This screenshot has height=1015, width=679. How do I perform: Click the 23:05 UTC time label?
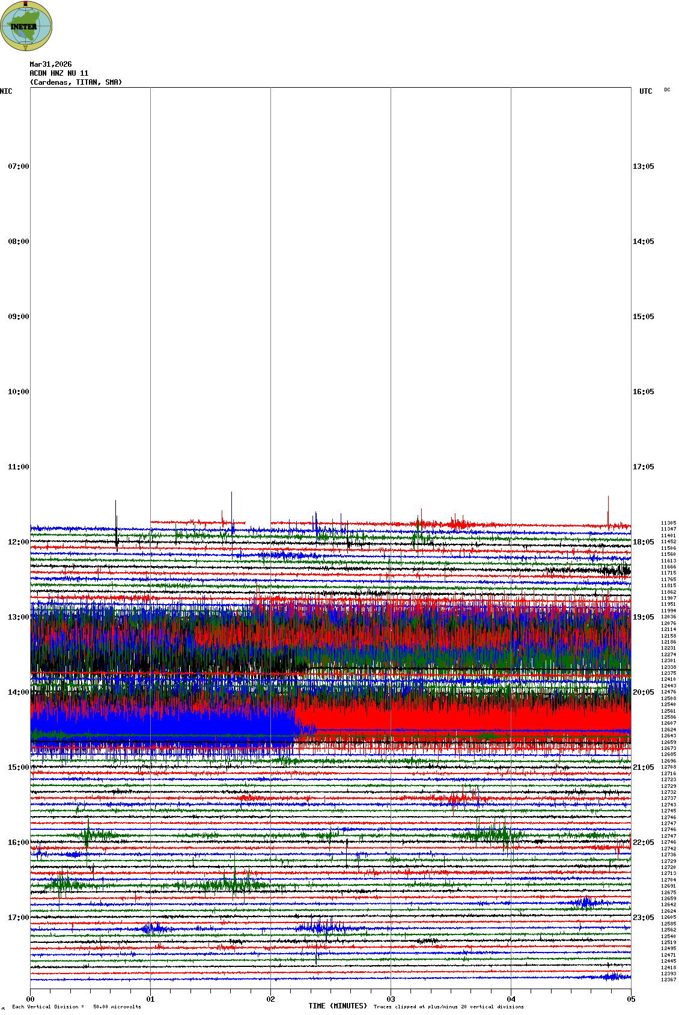click(x=643, y=918)
